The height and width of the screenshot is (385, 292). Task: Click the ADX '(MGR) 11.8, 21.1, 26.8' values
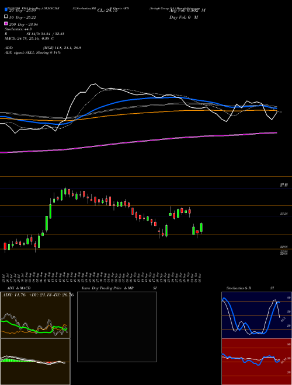62,48
